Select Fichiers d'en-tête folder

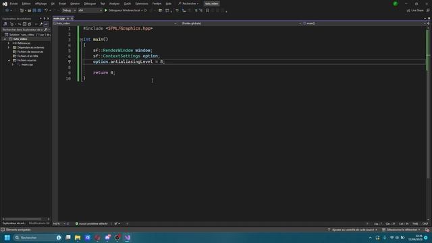[x=28, y=56]
